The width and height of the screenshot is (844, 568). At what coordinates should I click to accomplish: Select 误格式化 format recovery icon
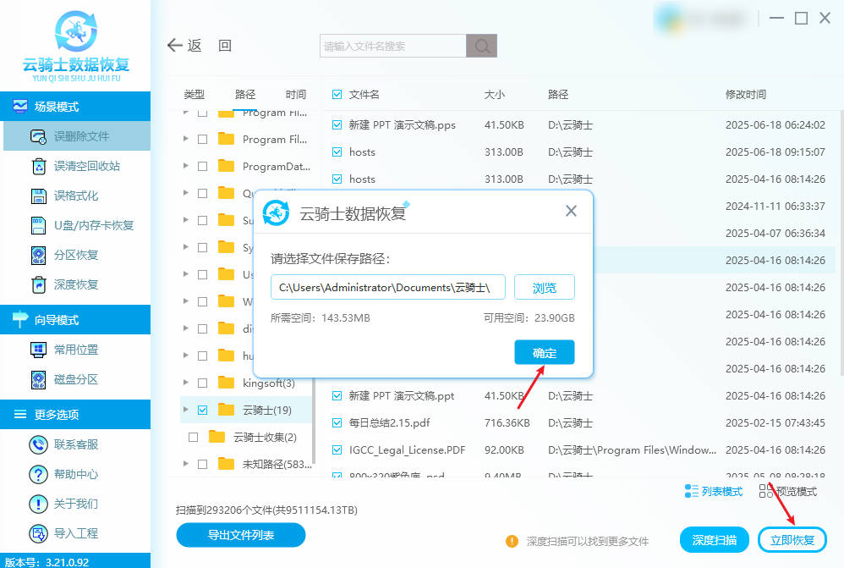point(38,196)
